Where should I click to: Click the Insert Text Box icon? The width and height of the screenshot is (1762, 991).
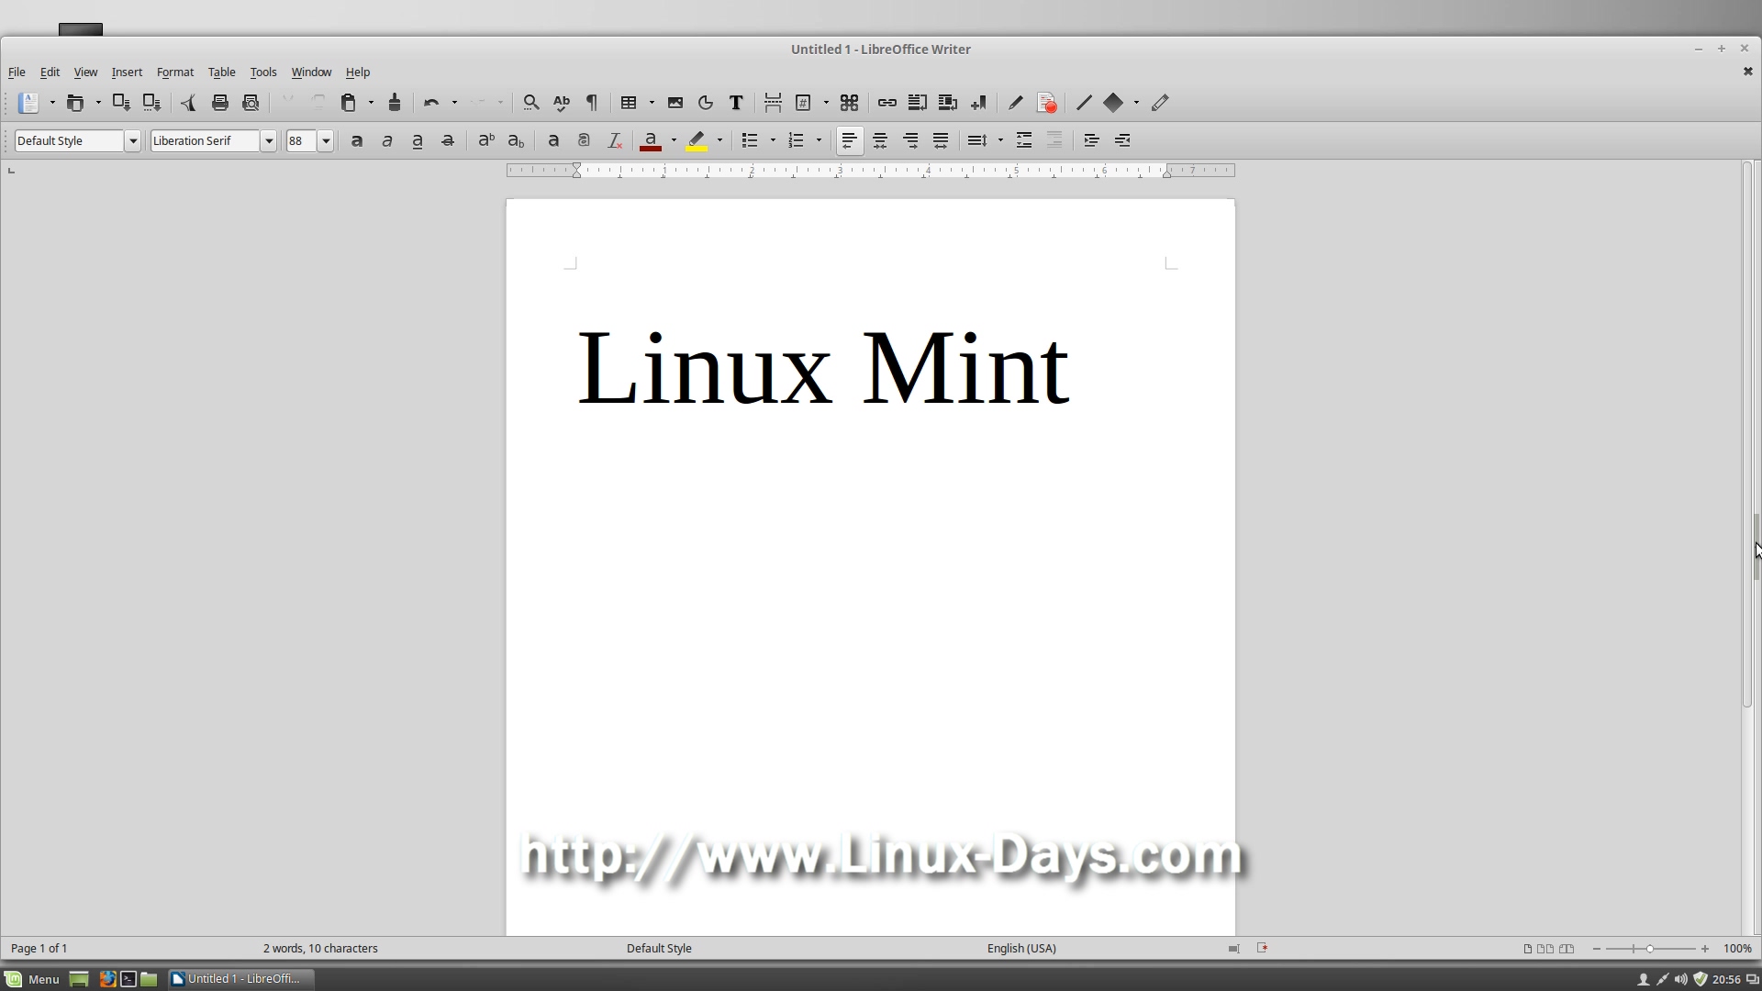[x=736, y=103]
